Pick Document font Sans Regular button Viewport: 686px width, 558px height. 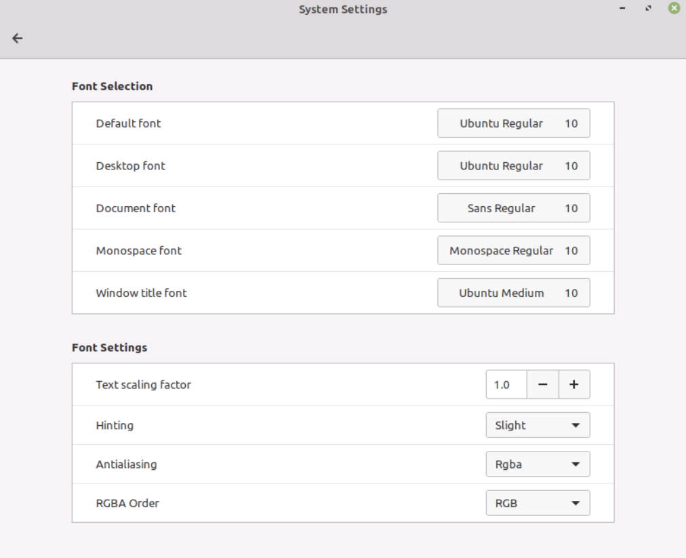(x=513, y=208)
